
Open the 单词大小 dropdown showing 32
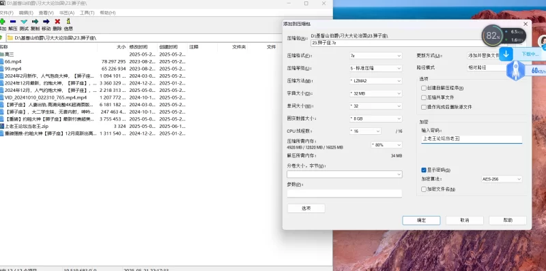coord(375,106)
